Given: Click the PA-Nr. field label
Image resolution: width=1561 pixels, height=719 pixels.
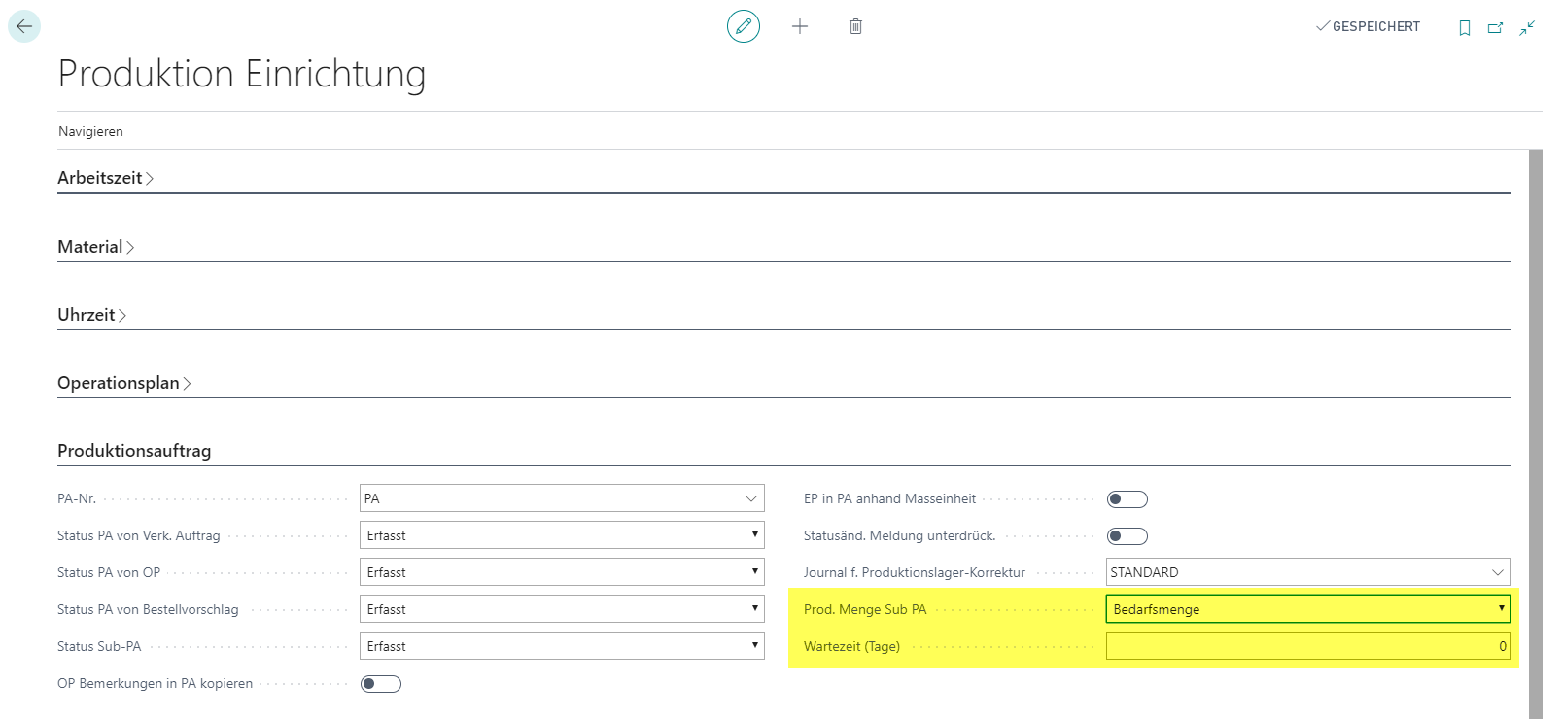Looking at the screenshot, I should click(x=77, y=498).
